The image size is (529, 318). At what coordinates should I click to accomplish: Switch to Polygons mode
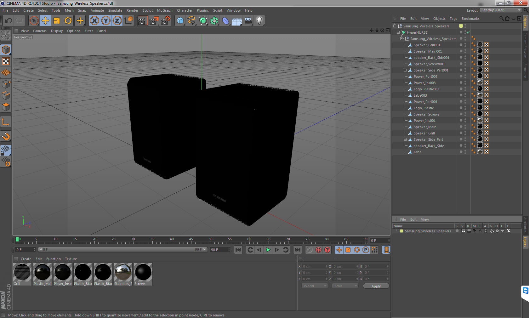coord(6,107)
